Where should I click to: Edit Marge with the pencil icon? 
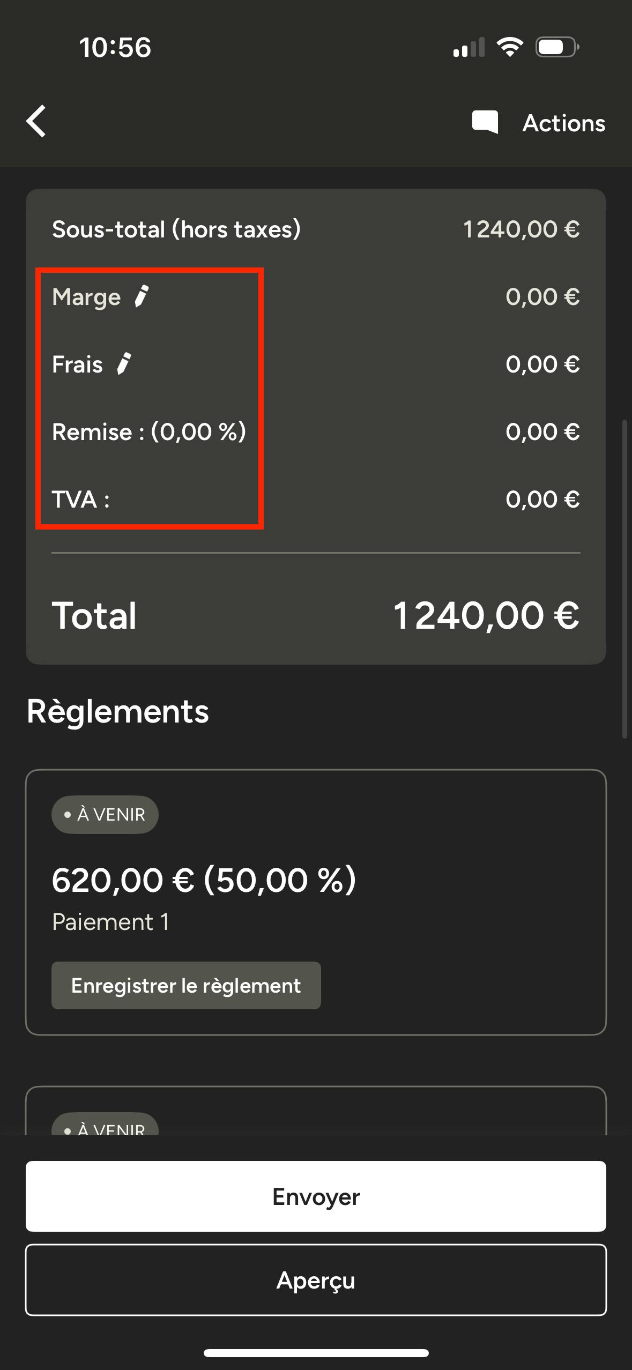click(142, 296)
